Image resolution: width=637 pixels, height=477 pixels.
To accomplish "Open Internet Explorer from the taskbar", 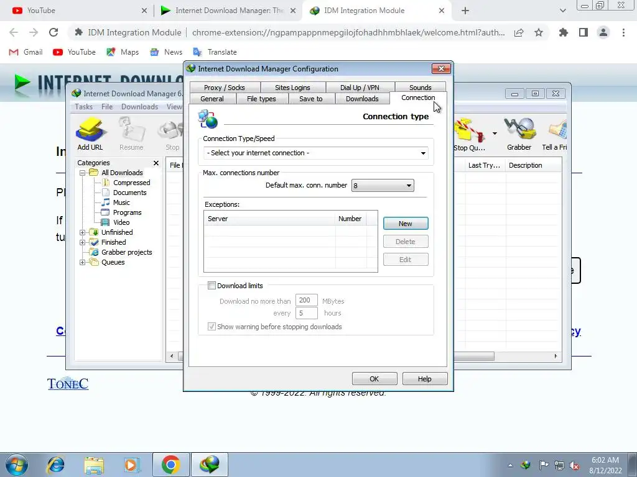I will tap(55, 465).
